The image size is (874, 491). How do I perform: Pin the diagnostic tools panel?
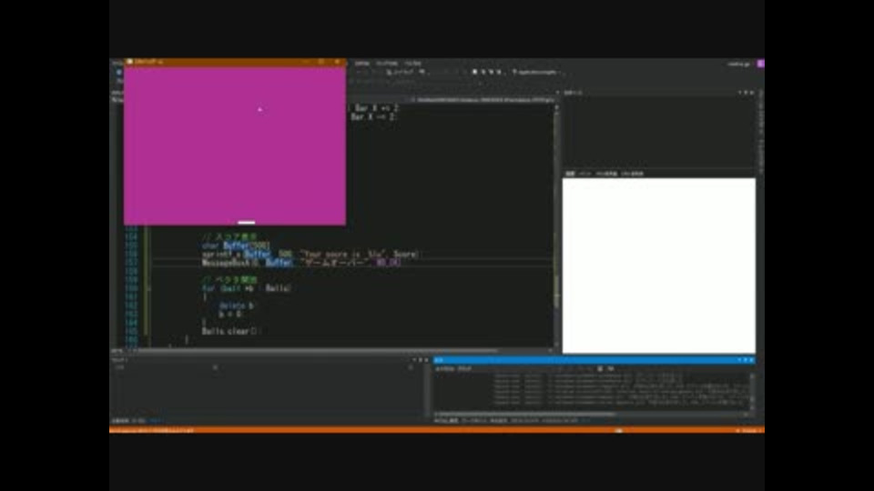point(746,93)
